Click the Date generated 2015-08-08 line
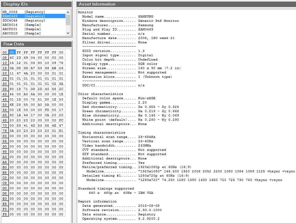 (x=121, y=206)
